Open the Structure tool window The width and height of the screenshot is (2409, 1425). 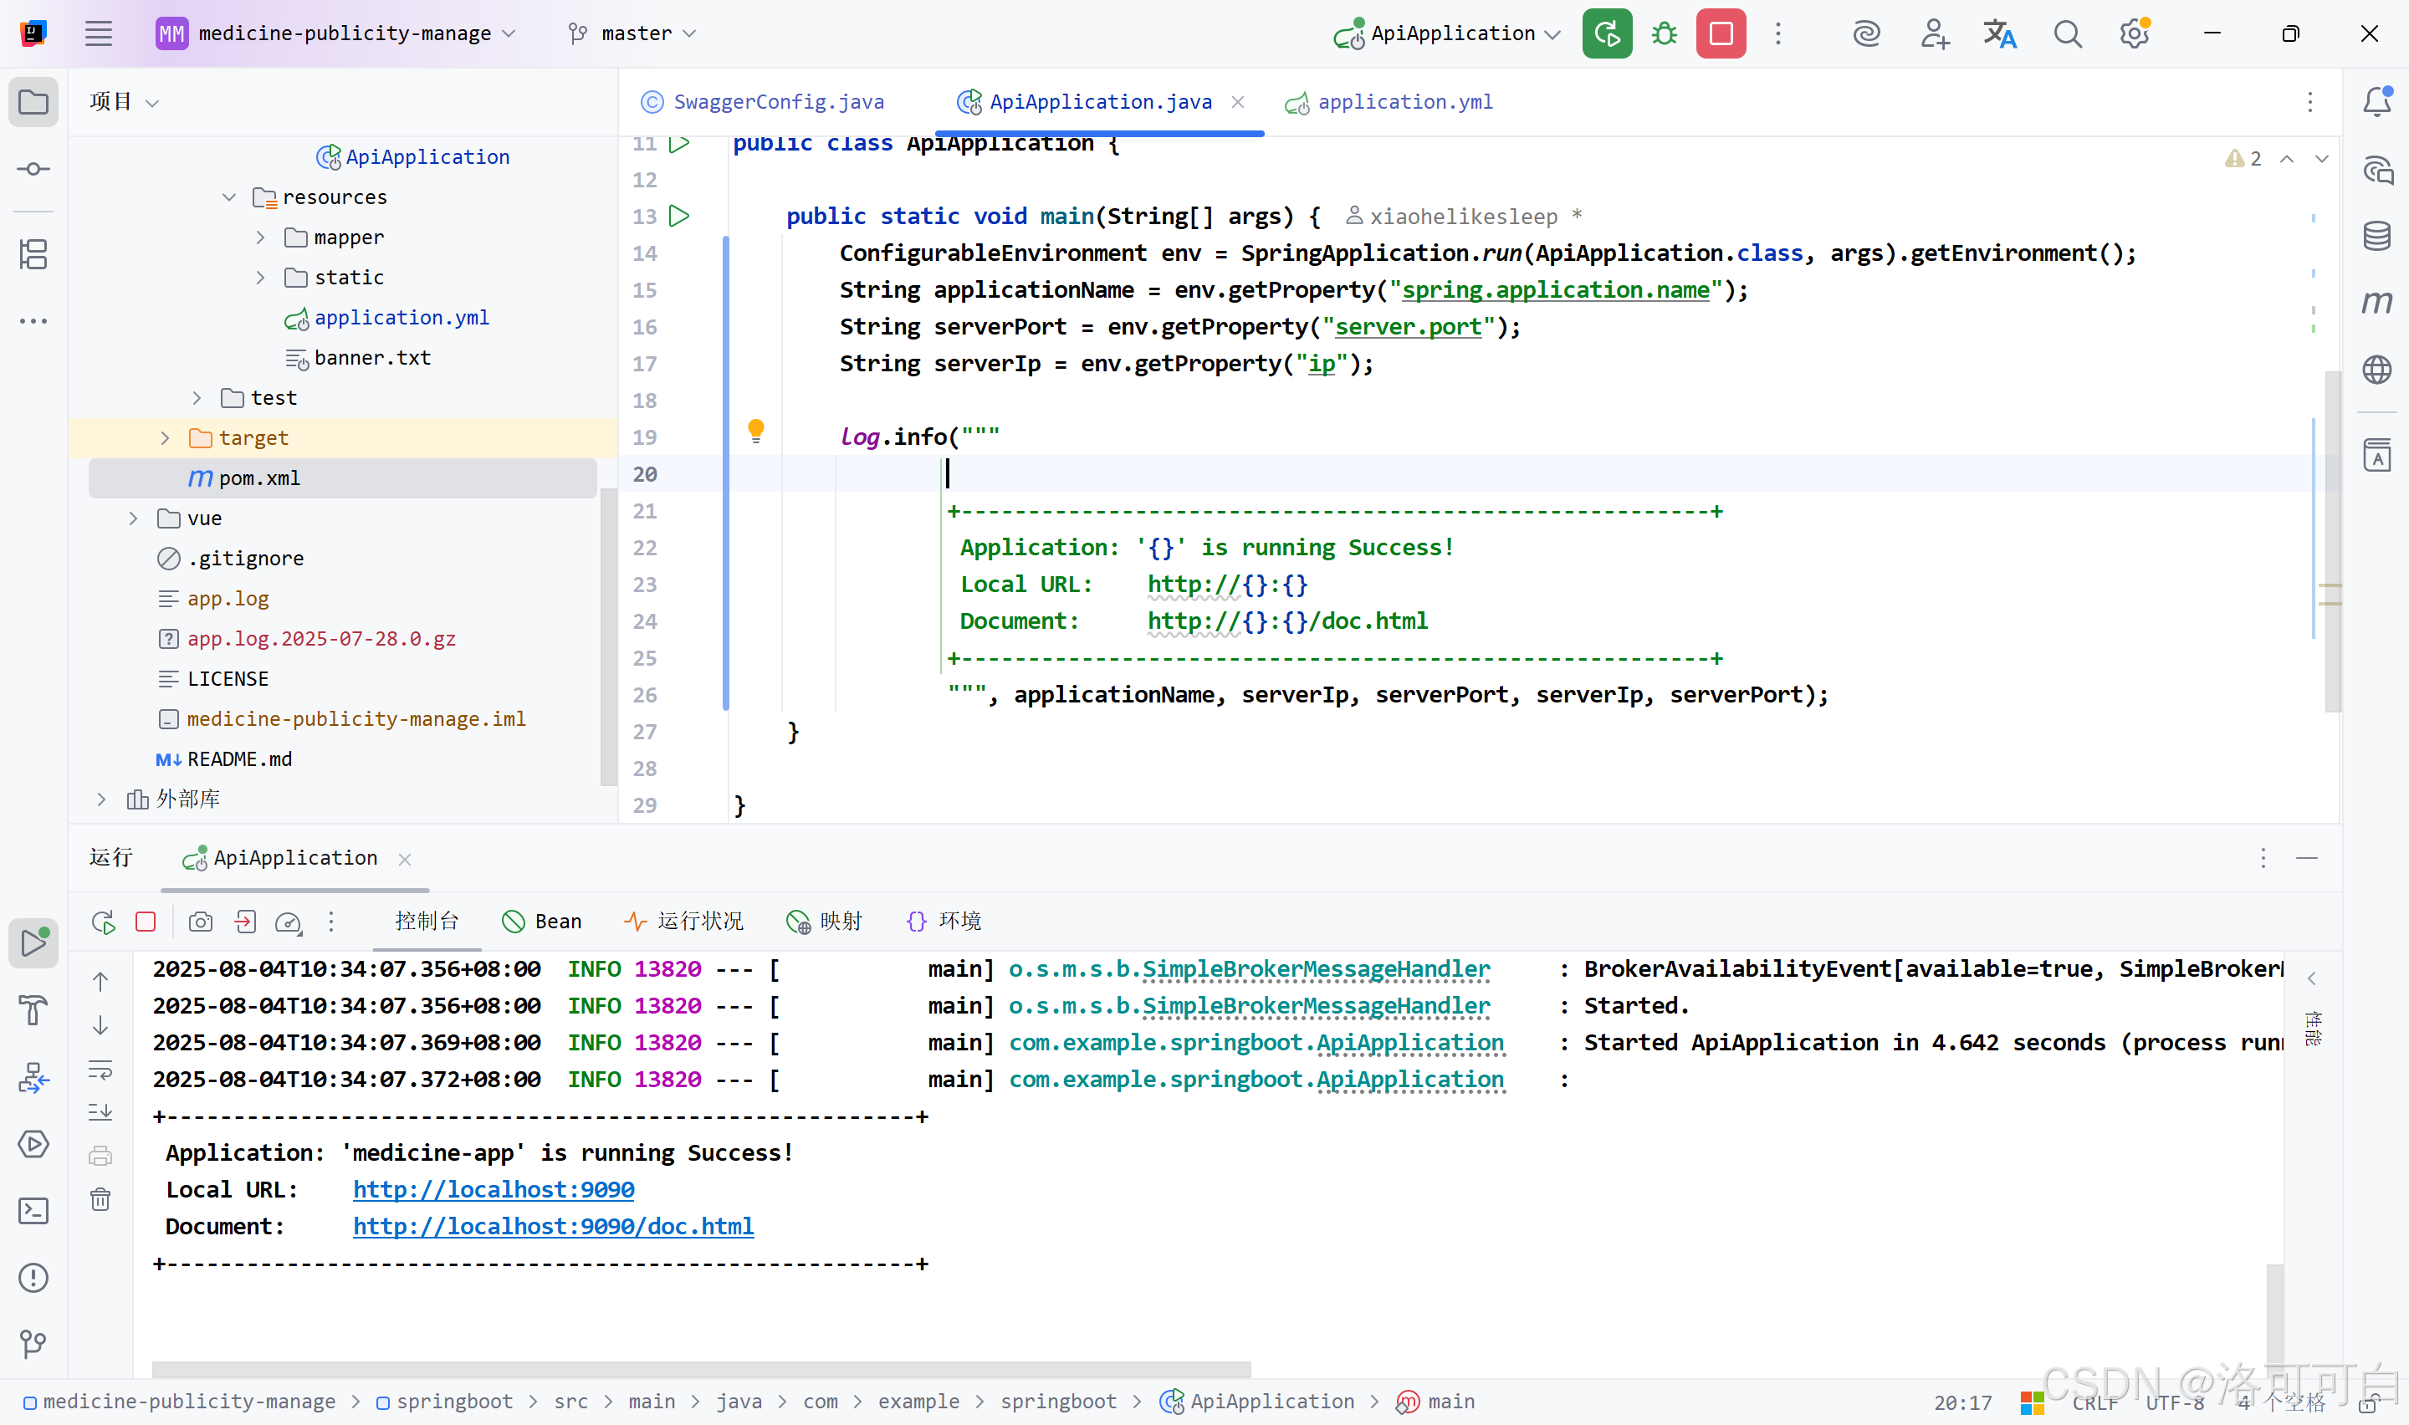pos(33,254)
